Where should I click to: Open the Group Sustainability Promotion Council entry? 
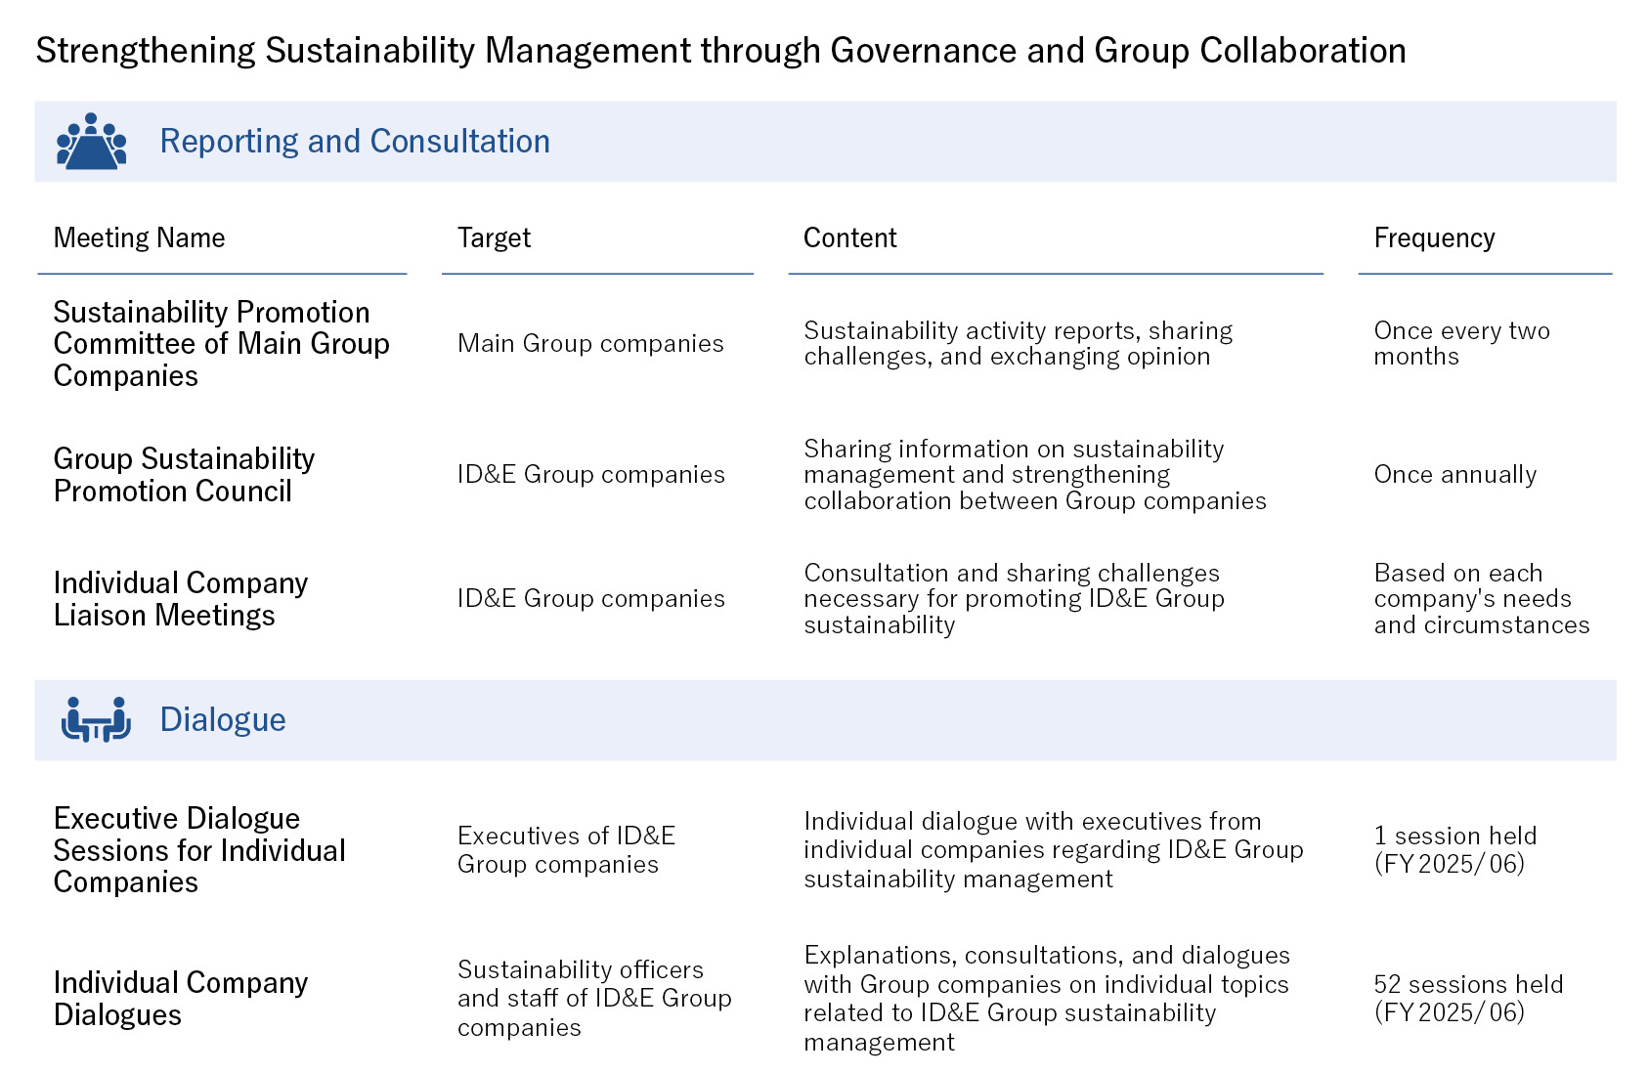click(x=184, y=475)
